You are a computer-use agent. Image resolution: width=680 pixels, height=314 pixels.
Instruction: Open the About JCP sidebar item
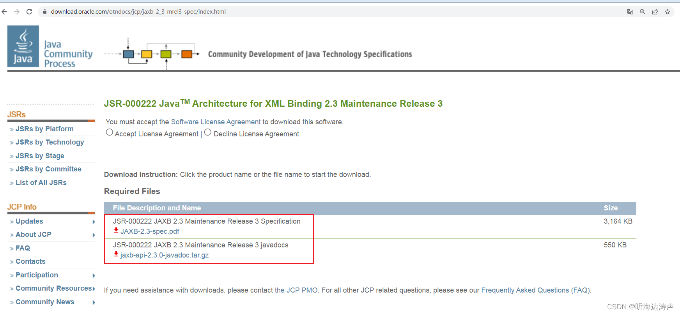(34, 235)
